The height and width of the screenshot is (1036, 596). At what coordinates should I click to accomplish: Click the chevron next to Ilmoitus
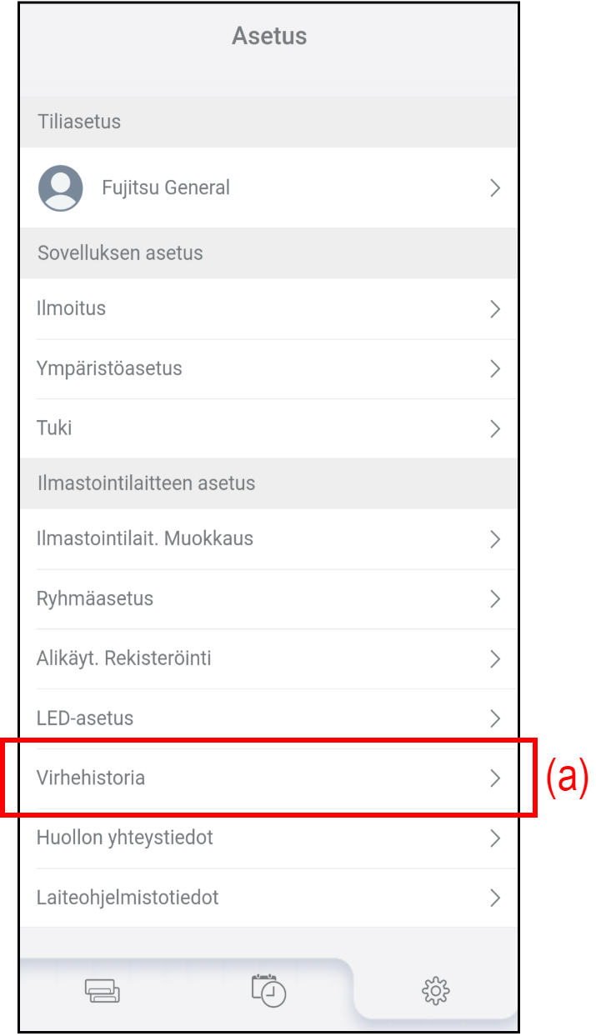click(x=495, y=309)
